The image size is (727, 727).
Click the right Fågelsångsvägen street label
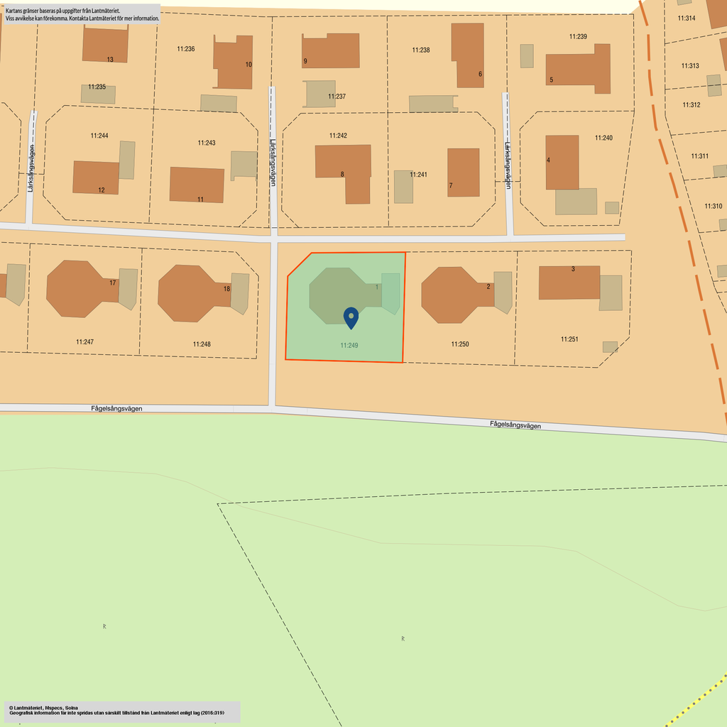pyautogui.click(x=515, y=425)
